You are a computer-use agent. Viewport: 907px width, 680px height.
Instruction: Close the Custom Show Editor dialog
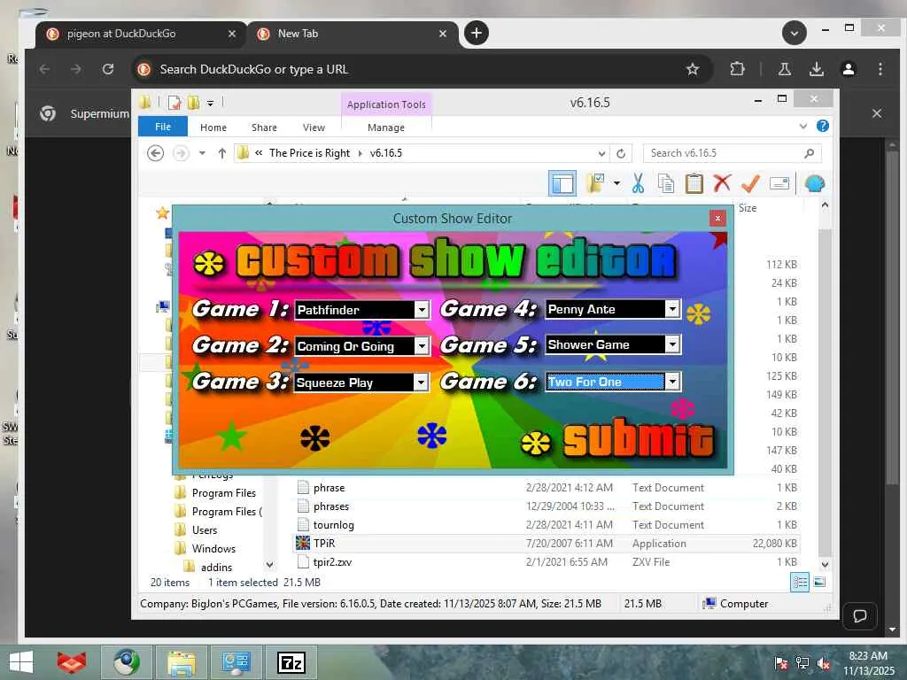pyautogui.click(x=717, y=218)
